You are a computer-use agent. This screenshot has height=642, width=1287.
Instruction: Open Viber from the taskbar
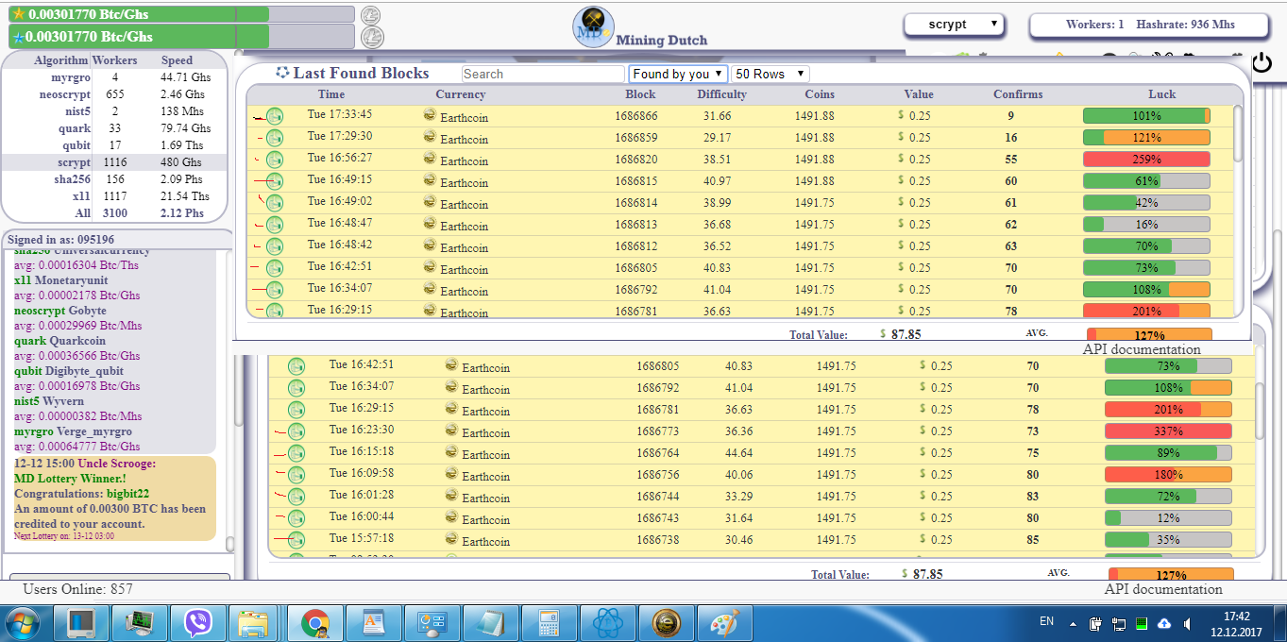point(198,623)
